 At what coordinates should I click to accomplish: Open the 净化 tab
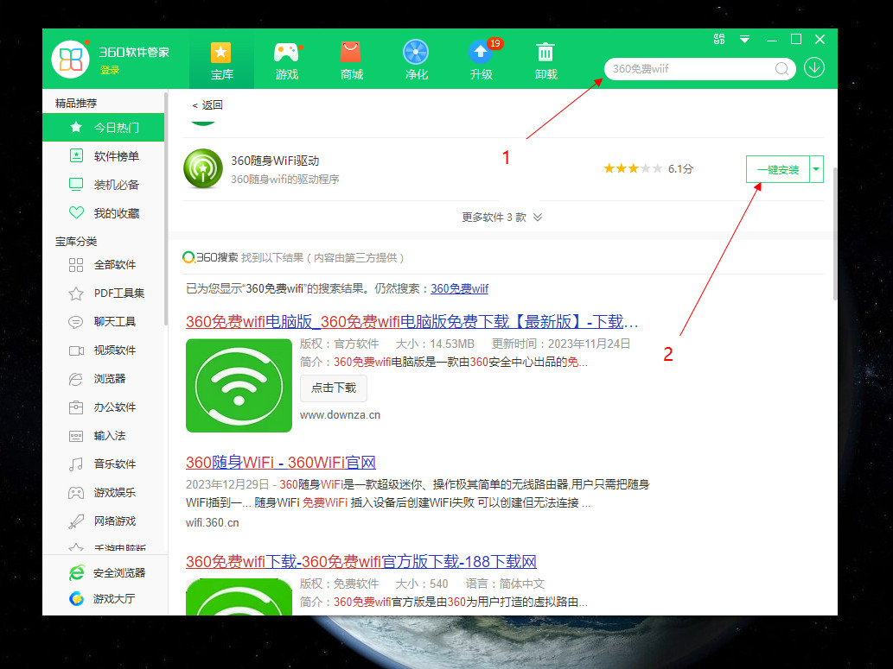[x=416, y=60]
